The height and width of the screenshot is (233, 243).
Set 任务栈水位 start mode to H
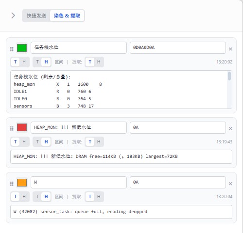point(24,62)
